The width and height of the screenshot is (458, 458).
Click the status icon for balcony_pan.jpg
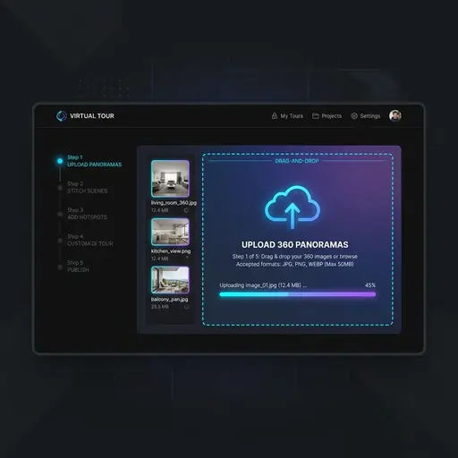coord(187,307)
